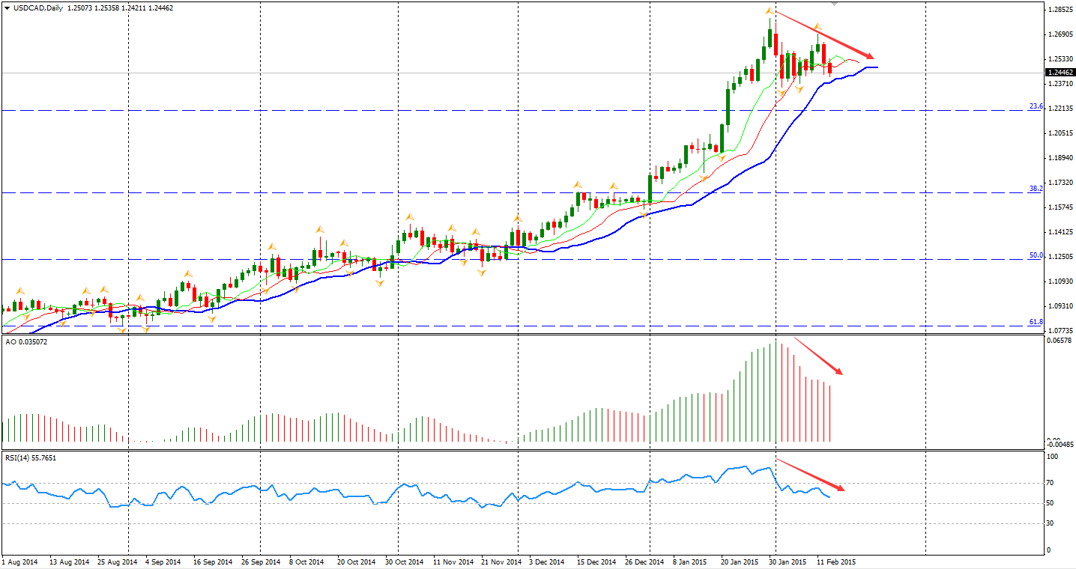Click the 1.14125 price scale value
The image size is (1076, 569).
tap(1060, 232)
